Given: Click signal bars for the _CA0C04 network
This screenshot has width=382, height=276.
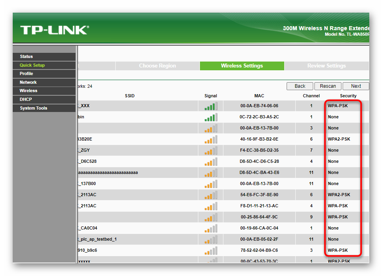Looking at the screenshot, I should pos(211,228).
